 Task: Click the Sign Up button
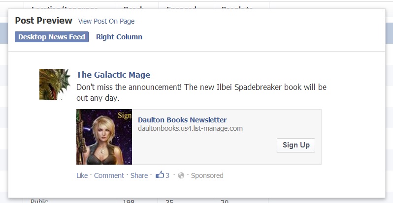296,145
